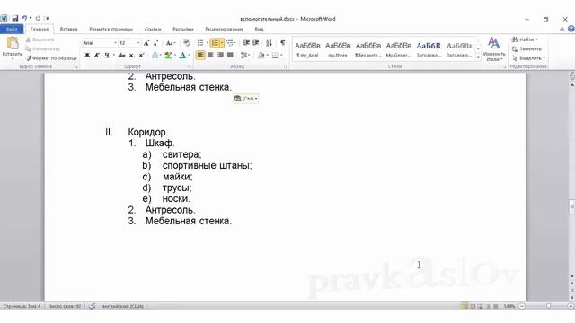Click the Change Case (Aa) icon
Screen dimensions: 575x323
pos(170,43)
